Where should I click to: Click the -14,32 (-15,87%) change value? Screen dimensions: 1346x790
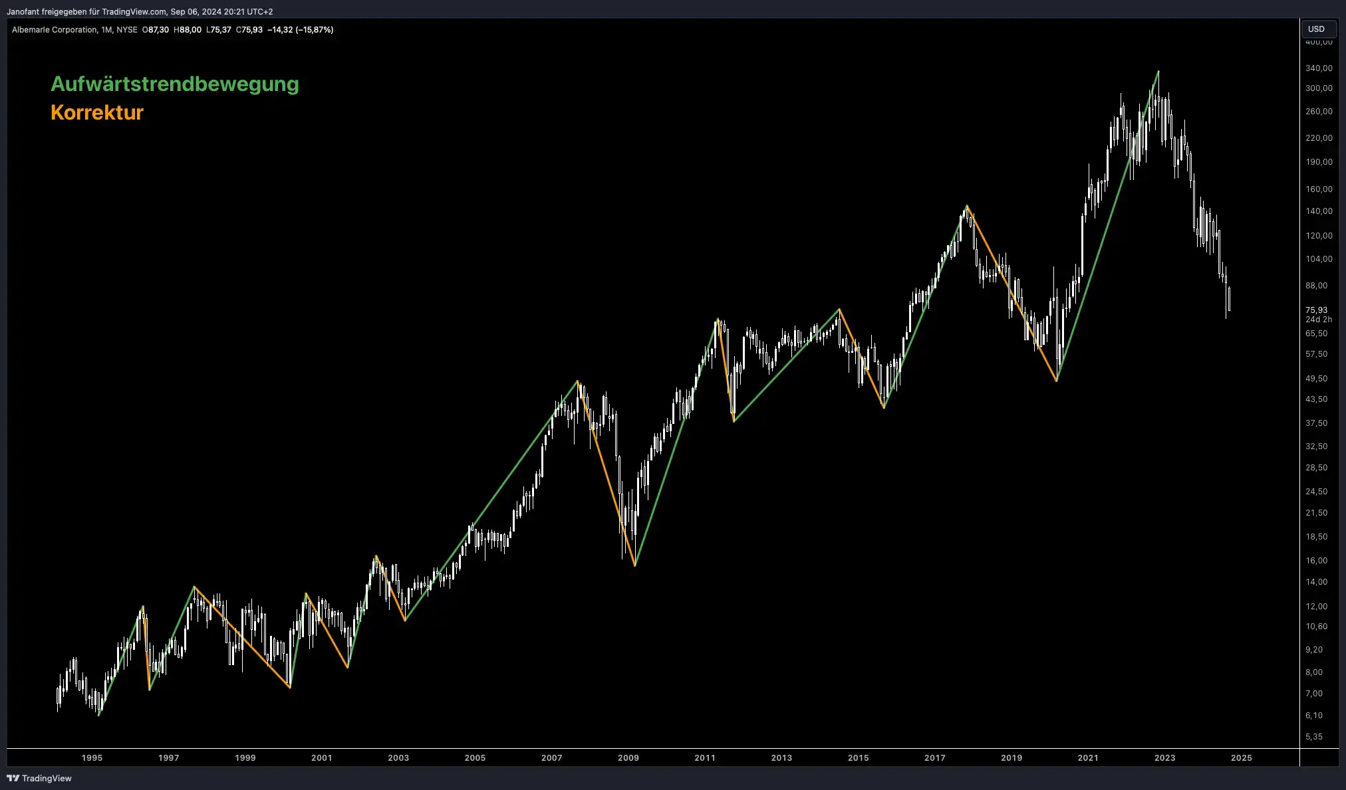tap(301, 30)
